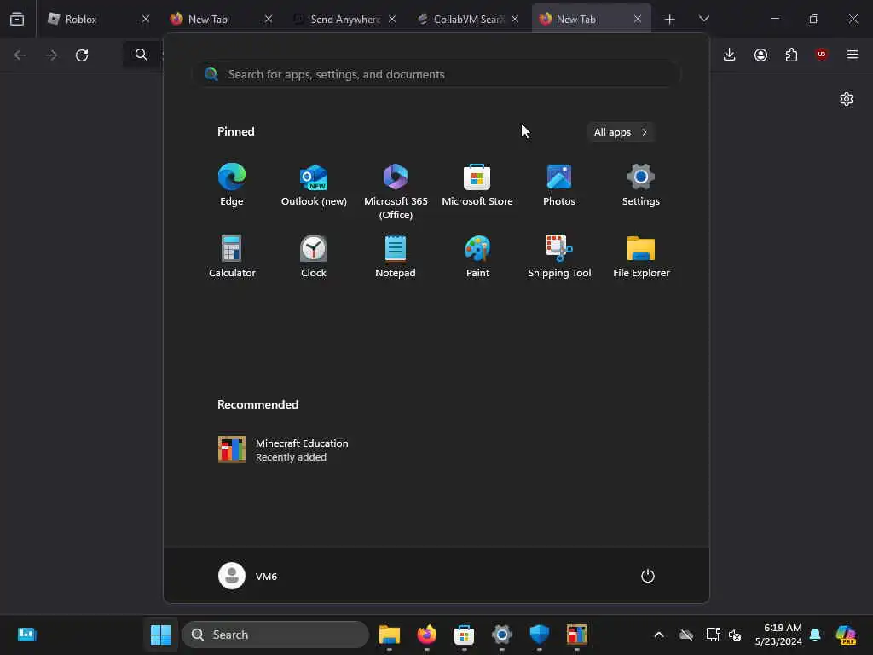Open Microsoft Store from the taskbar
This screenshot has width=873, height=655.
tap(465, 635)
